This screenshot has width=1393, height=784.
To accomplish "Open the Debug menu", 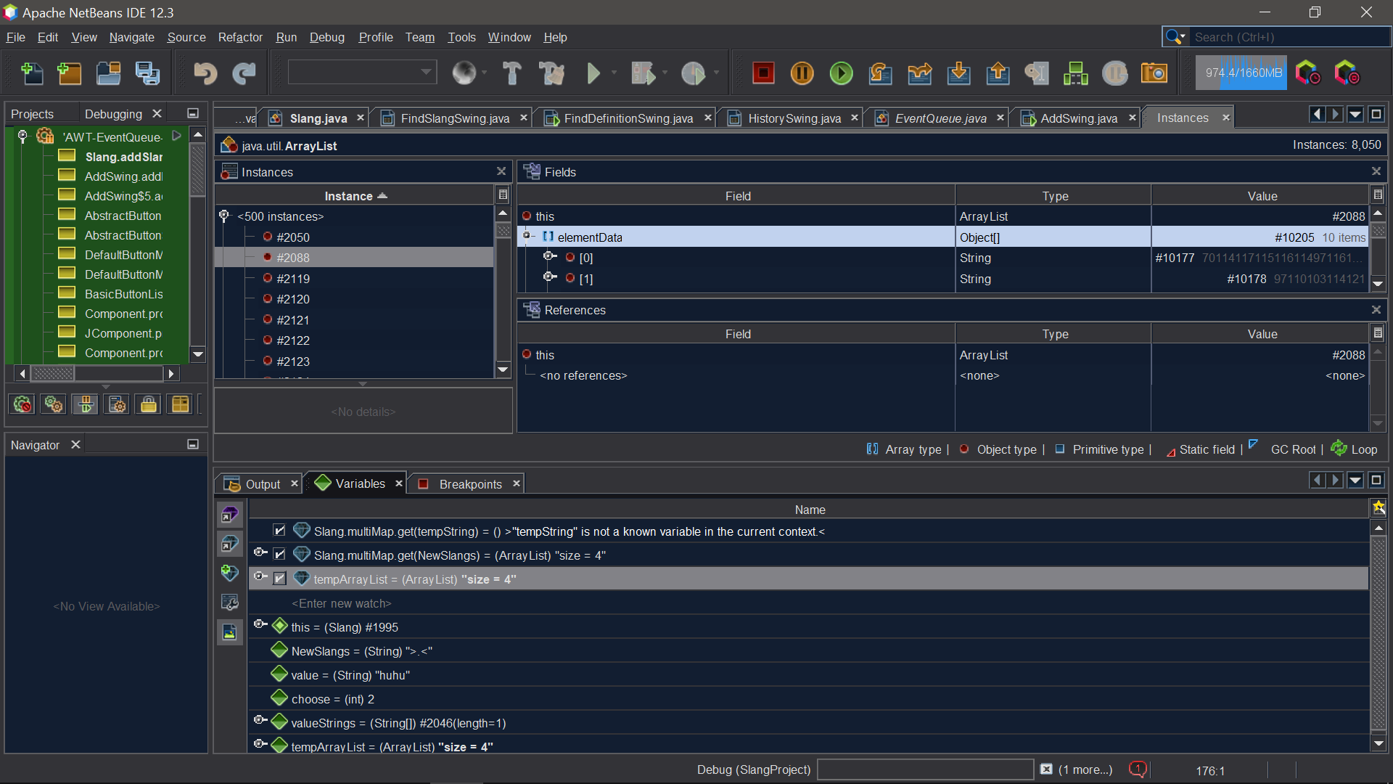I will 327,37.
